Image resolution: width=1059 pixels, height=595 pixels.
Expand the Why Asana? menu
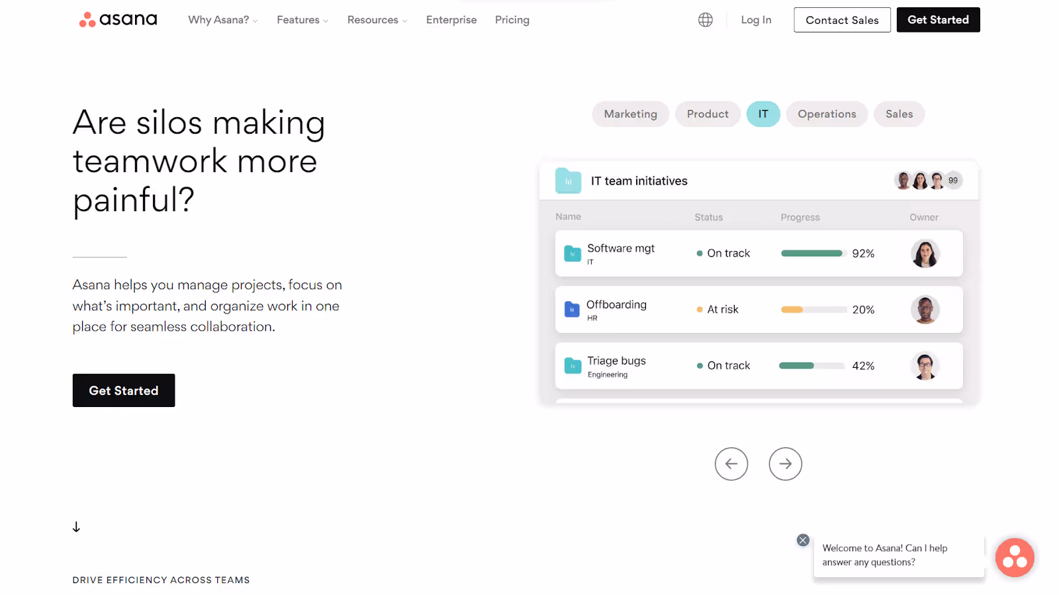[222, 20]
